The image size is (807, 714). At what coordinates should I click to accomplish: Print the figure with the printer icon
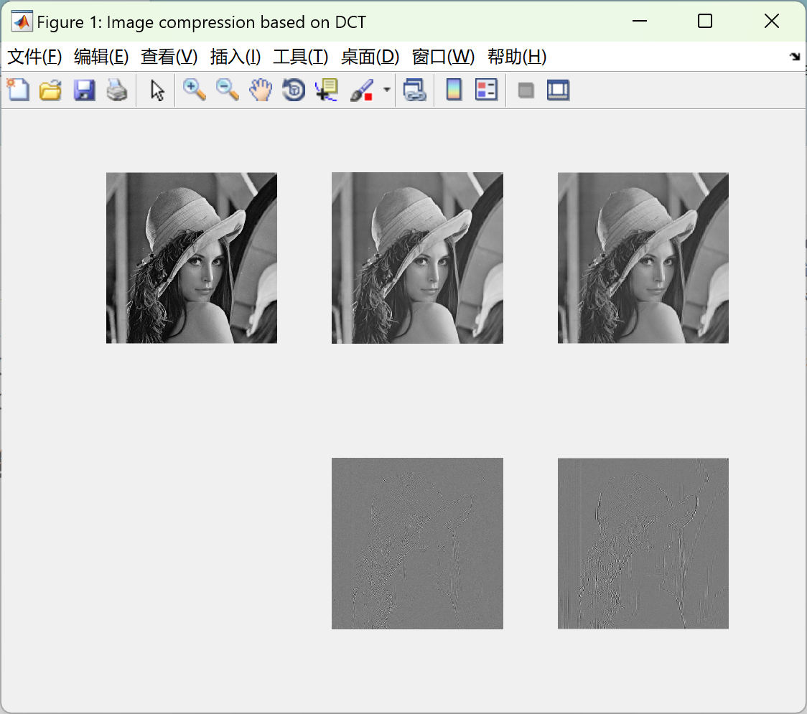[x=117, y=90]
